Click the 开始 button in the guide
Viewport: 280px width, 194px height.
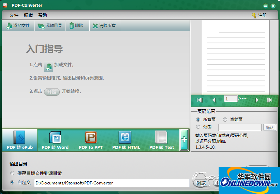click(52, 92)
